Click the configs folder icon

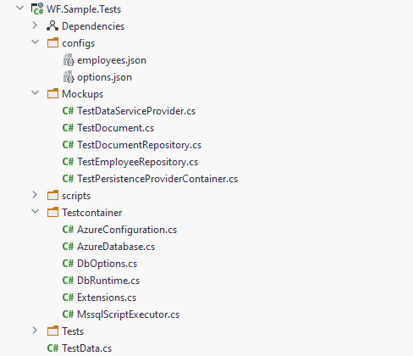[52, 42]
